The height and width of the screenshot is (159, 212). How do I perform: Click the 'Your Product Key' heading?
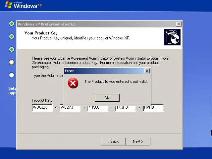[x=41, y=33]
